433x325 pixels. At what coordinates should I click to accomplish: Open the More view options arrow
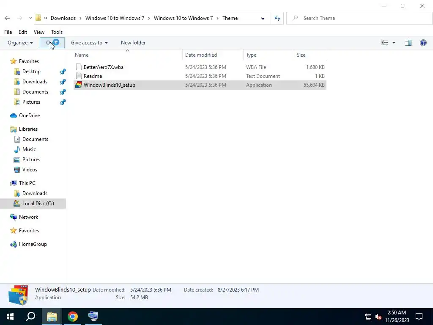pyautogui.click(x=394, y=43)
